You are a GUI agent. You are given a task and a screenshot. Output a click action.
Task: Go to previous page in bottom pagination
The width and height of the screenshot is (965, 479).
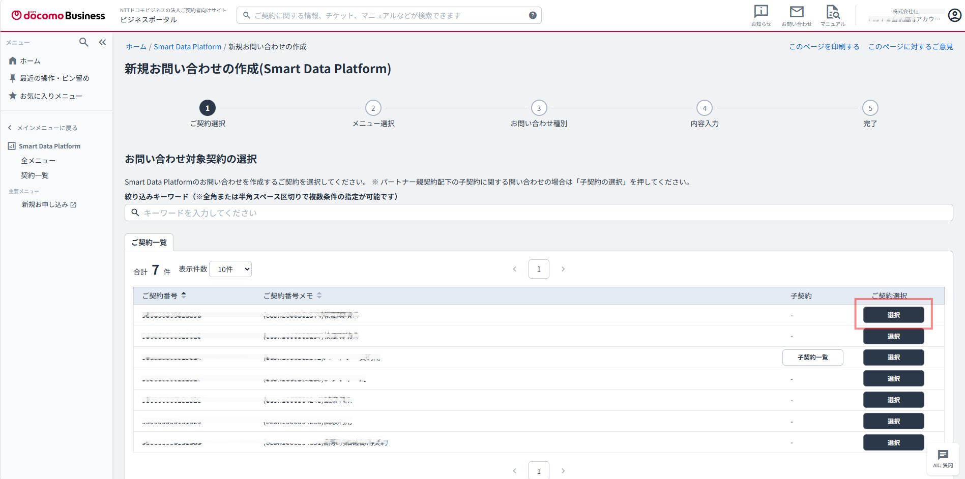515,471
